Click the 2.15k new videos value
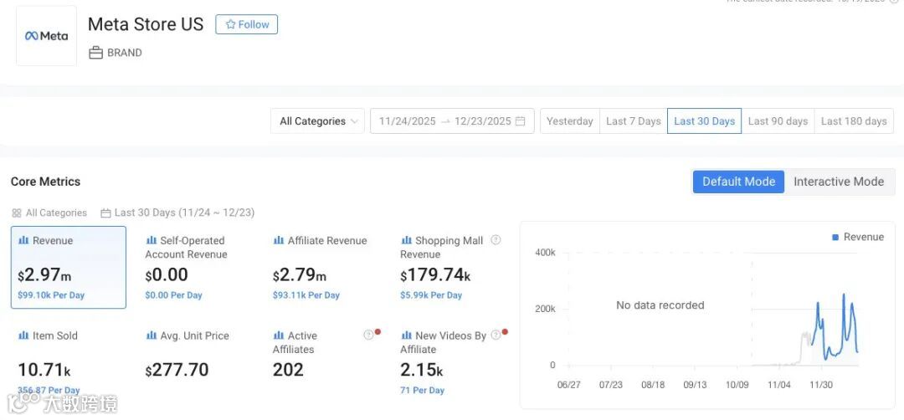904x420 pixels. 421,370
